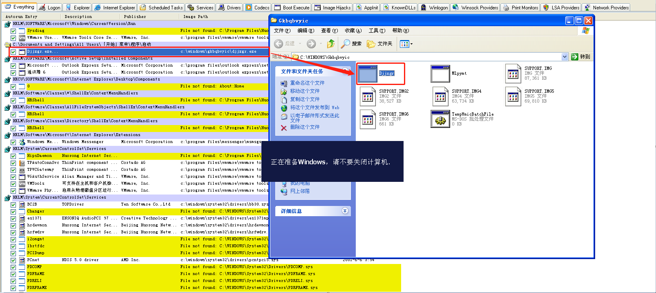This screenshot has height=293, width=656.
Task: Switch to the Scheduled Tasks tab
Action: [161, 7]
